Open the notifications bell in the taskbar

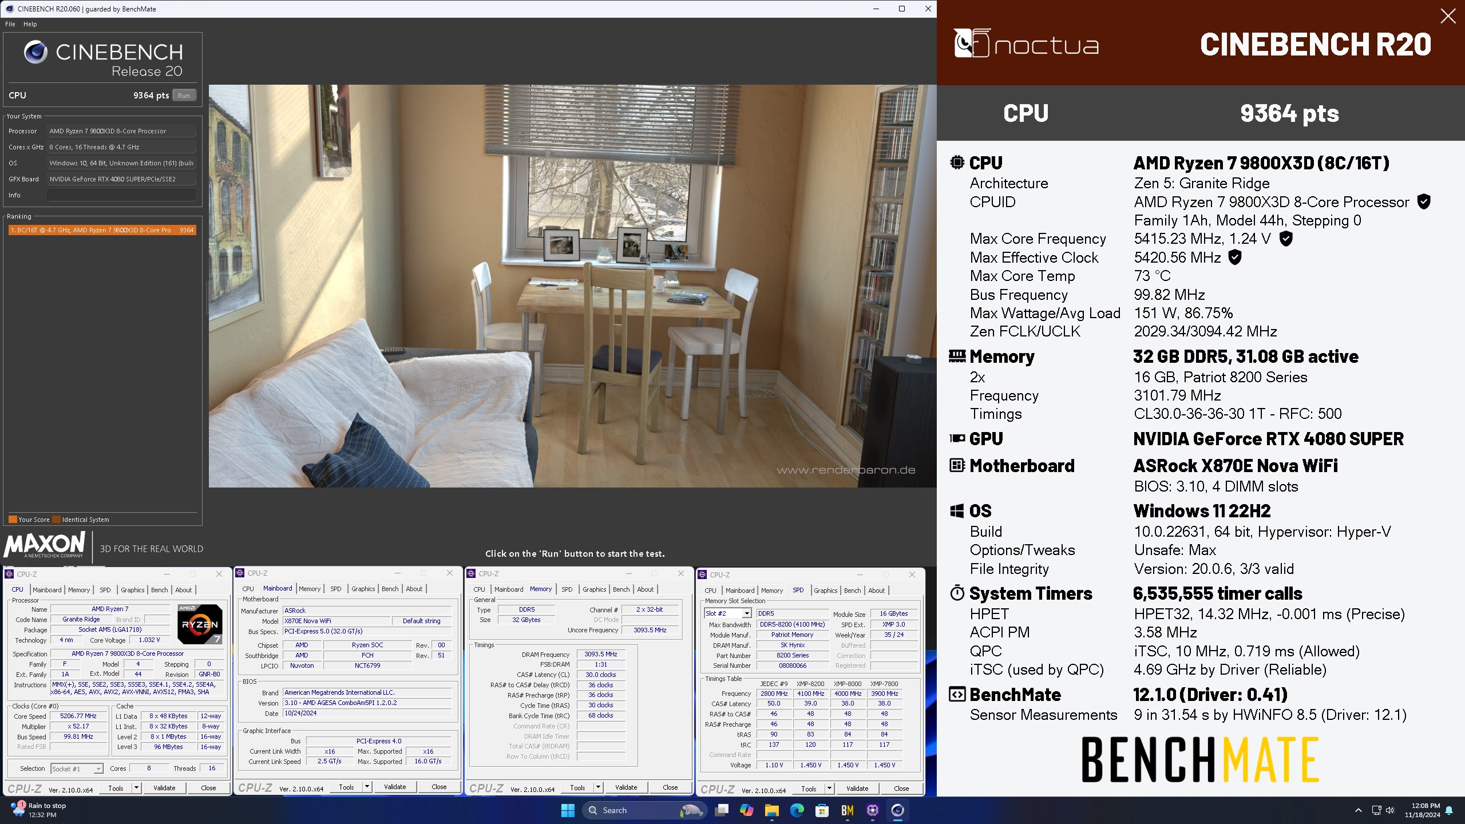(1450, 810)
